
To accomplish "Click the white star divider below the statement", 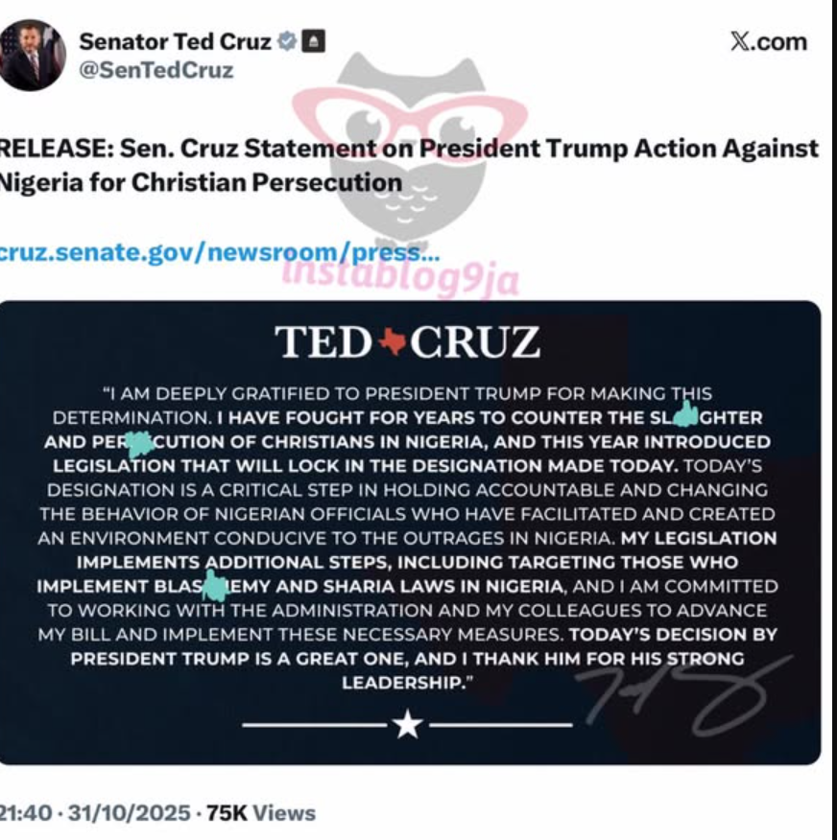I will (407, 726).
